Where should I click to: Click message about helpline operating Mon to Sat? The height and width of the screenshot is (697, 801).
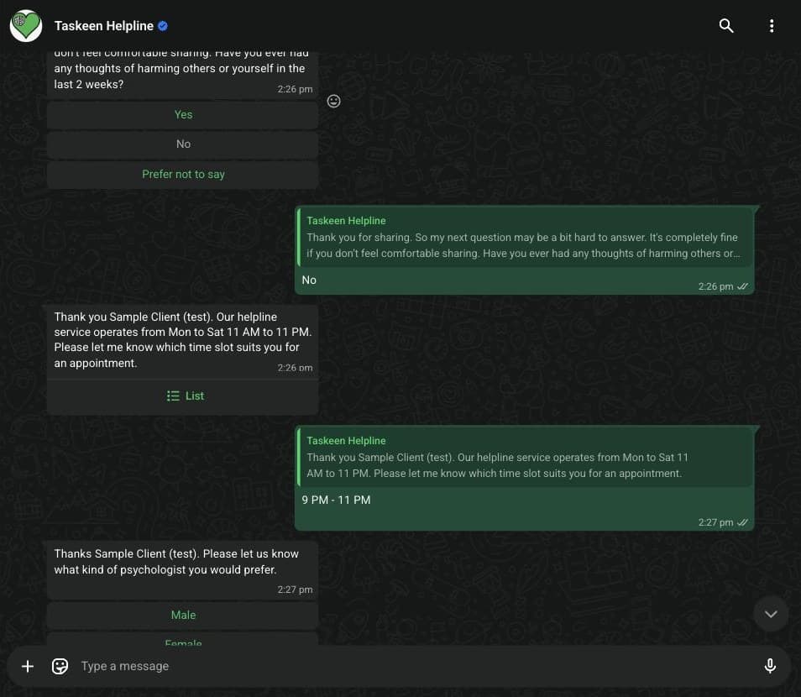click(182, 340)
